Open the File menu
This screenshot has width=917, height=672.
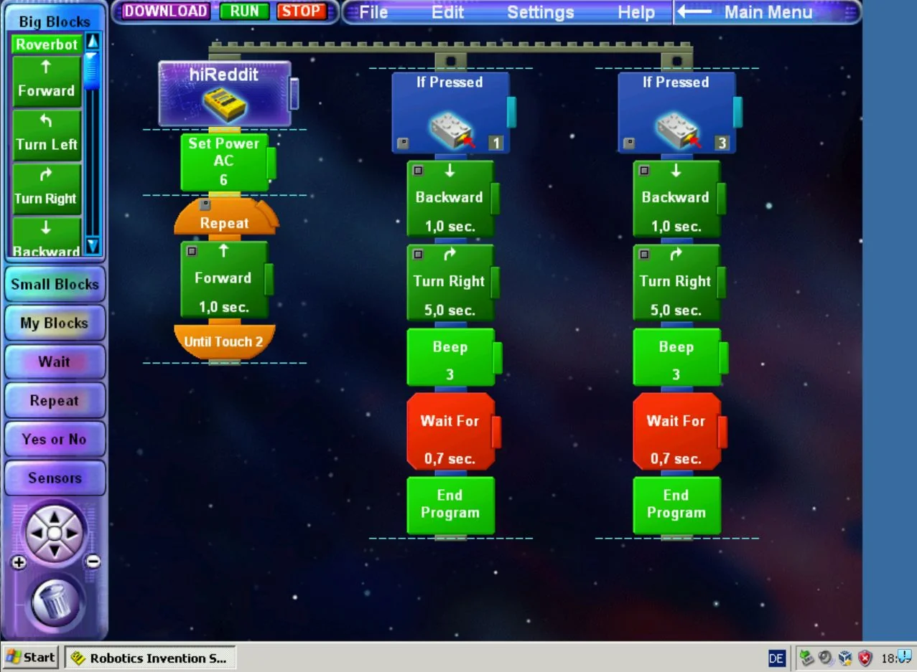(x=373, y=12)
